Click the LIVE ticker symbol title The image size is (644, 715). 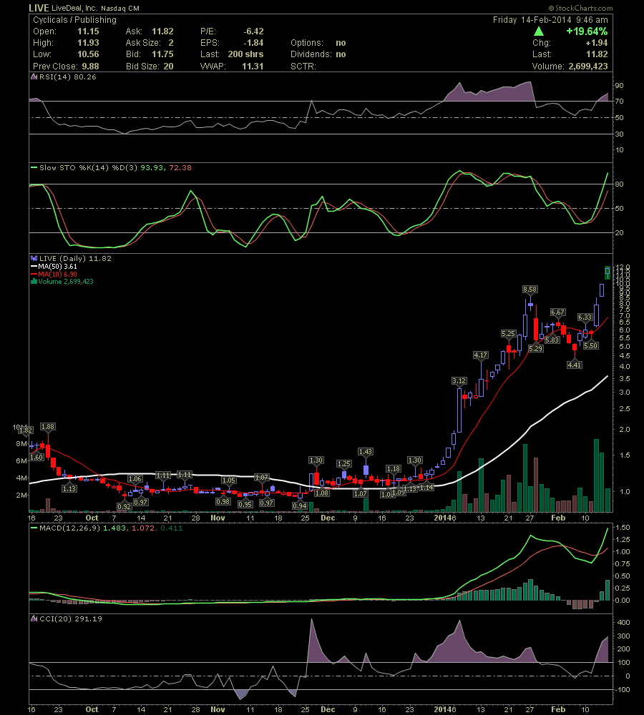[39, 8]
